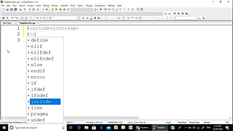Click the Open file toolbar icon

click(7, 9)
